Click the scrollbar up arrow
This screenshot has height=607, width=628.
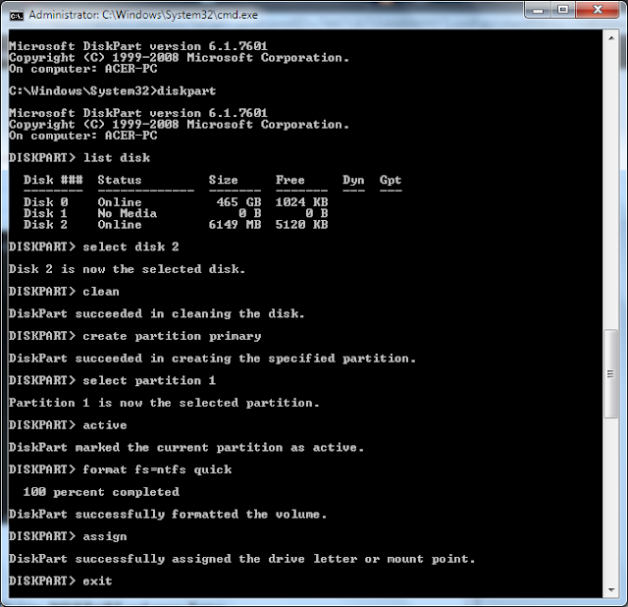[x=611, y=38]
